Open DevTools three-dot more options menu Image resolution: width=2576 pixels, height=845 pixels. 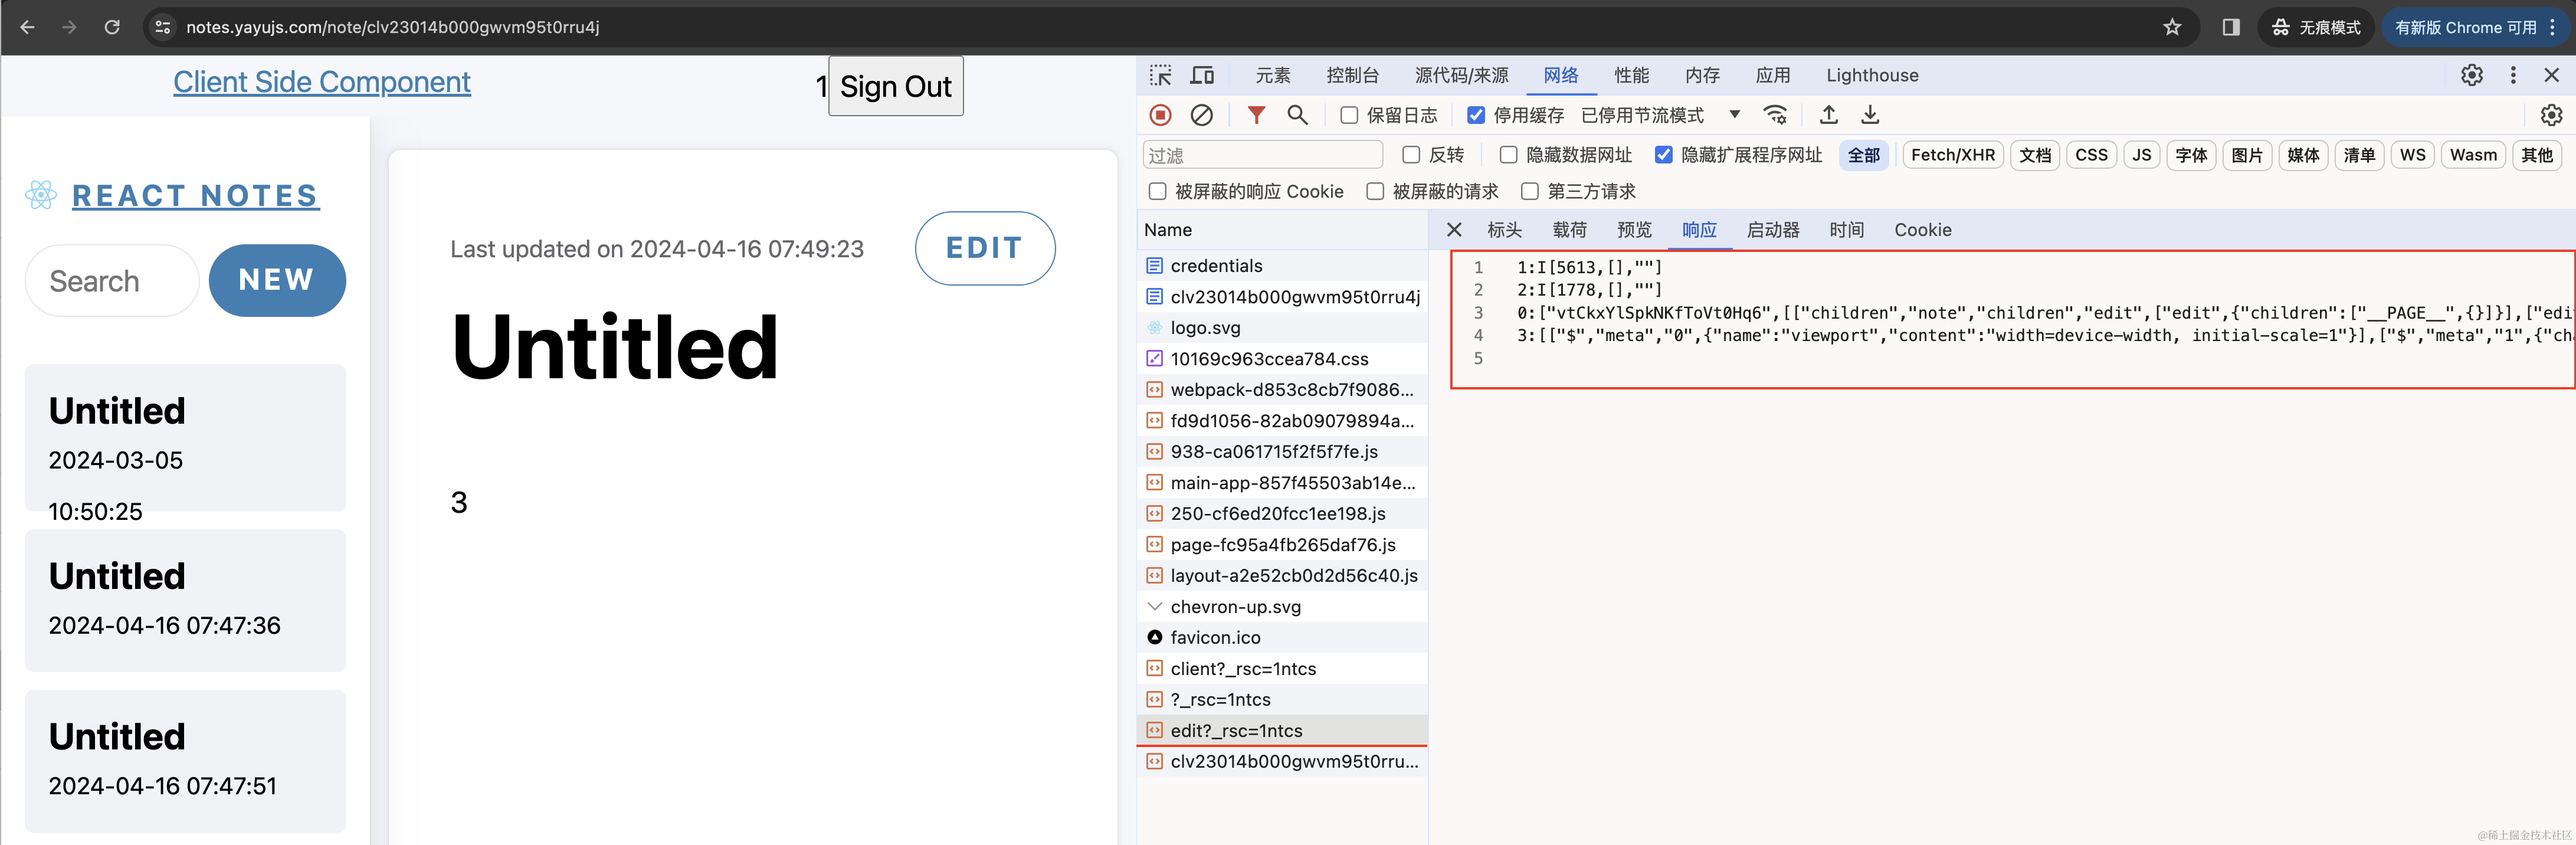coord(2512,75)
